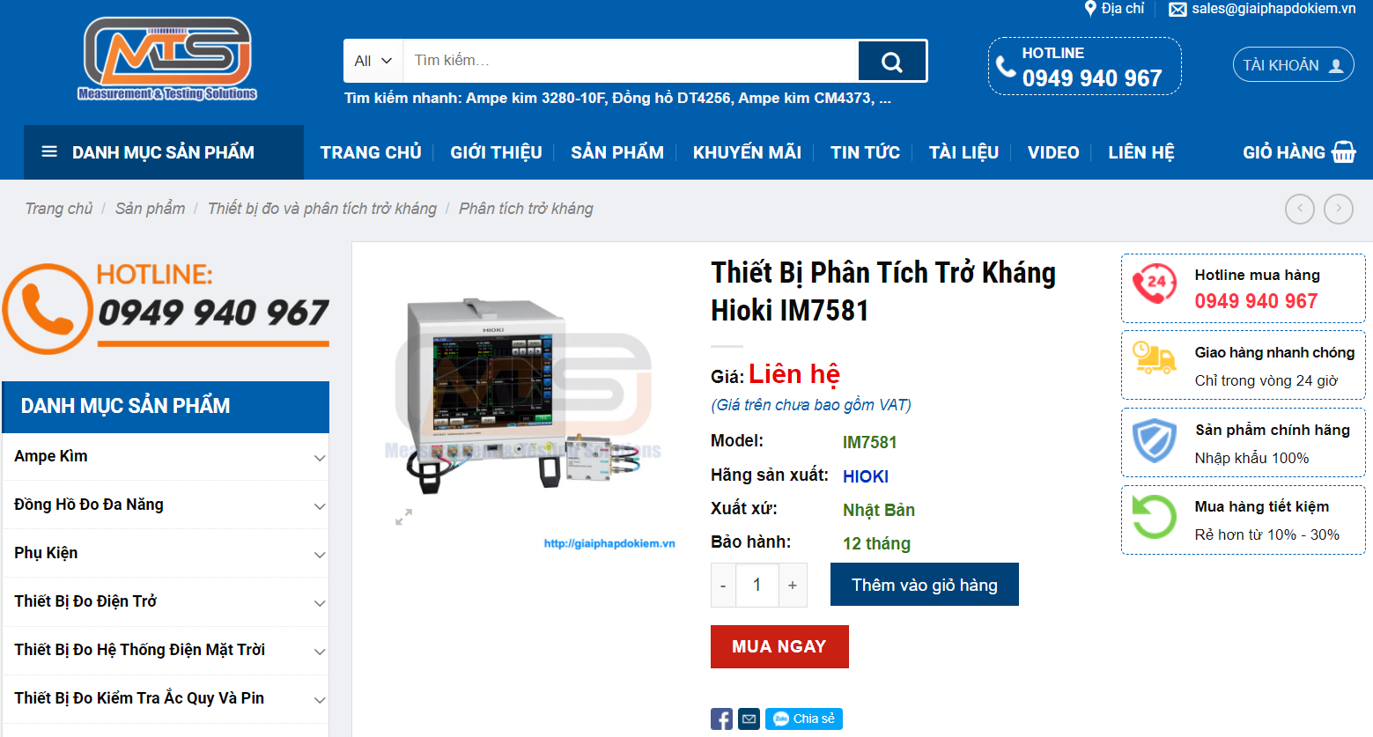Screen dimensions: 1373x737
Task: Enlarge product image with expand icon
Action: coord(403,517)
